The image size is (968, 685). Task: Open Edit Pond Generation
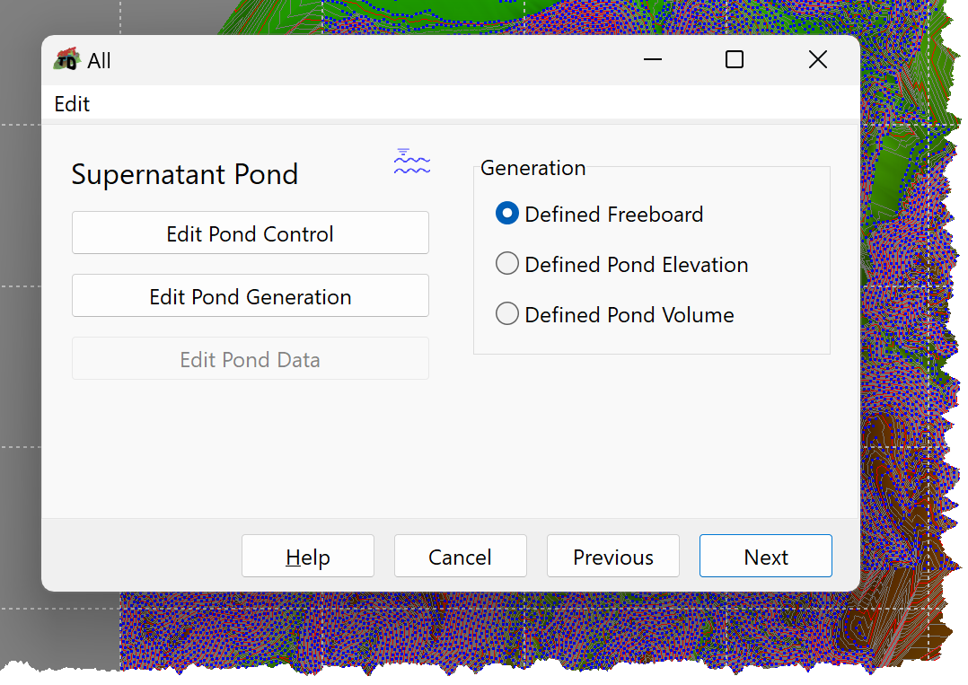(250, 296)
